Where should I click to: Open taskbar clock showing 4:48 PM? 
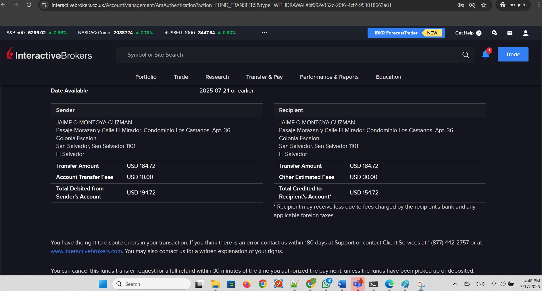point(530,284)
